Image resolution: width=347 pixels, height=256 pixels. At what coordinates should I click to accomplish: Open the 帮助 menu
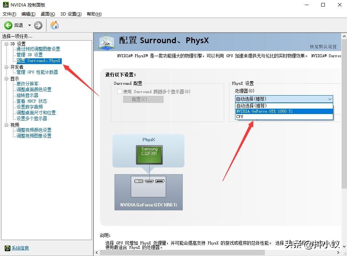click(94, 14)
